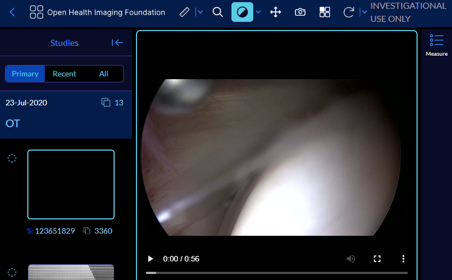Viewport: 452px width, 280px height.
Task: Toggle tracking circle beside first thumbnail
Action: click(x=12, y=158)
